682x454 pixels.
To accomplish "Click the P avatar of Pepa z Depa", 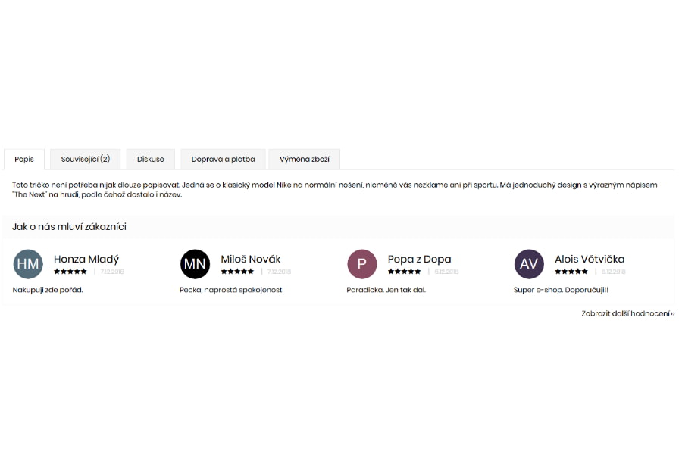I will click(x=362, y=264).
